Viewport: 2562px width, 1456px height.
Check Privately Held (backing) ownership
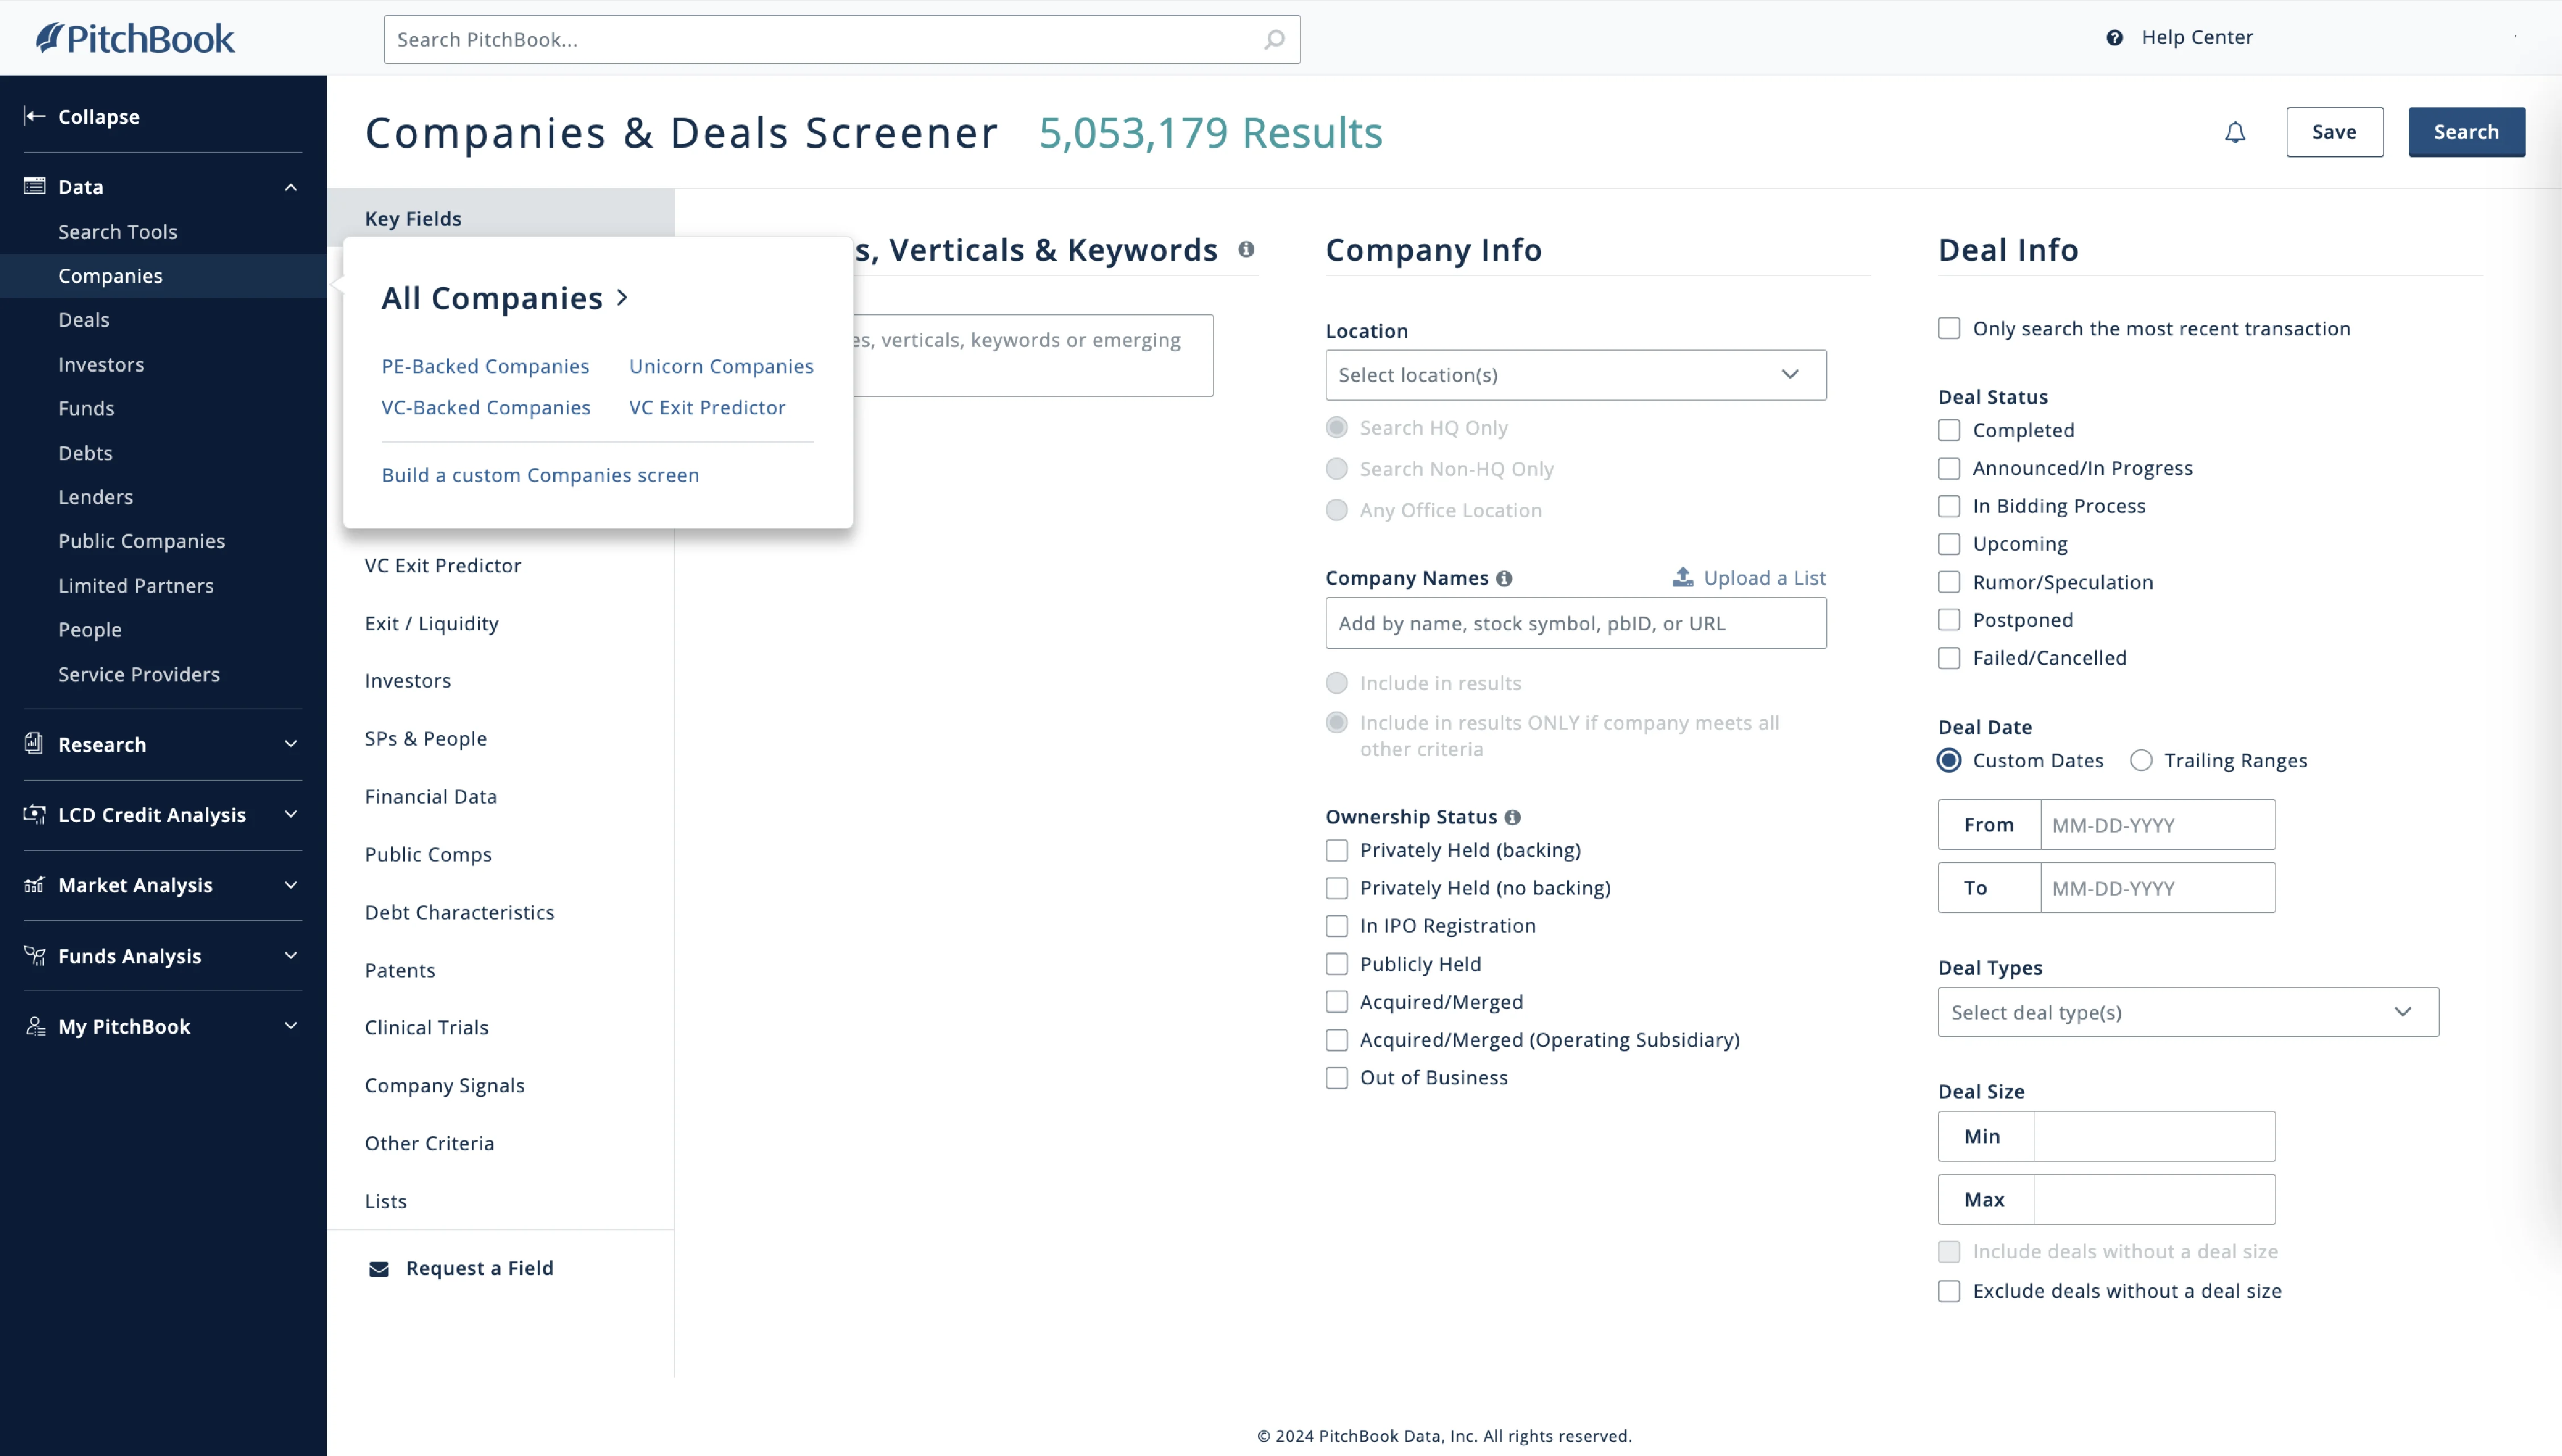click(x=1337, y=850)
